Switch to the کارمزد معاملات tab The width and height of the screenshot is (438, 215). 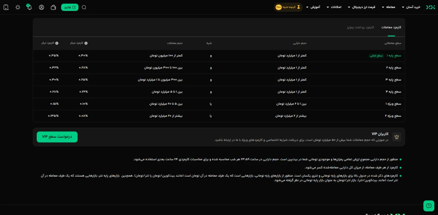point(391,27)
